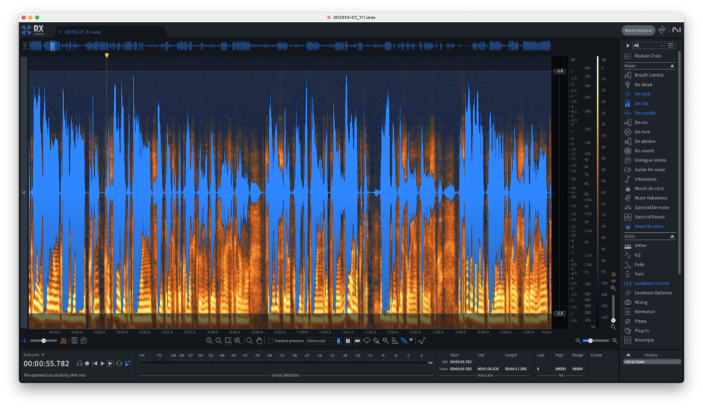Click the orange playhead marker

click(x=106, y=55)
